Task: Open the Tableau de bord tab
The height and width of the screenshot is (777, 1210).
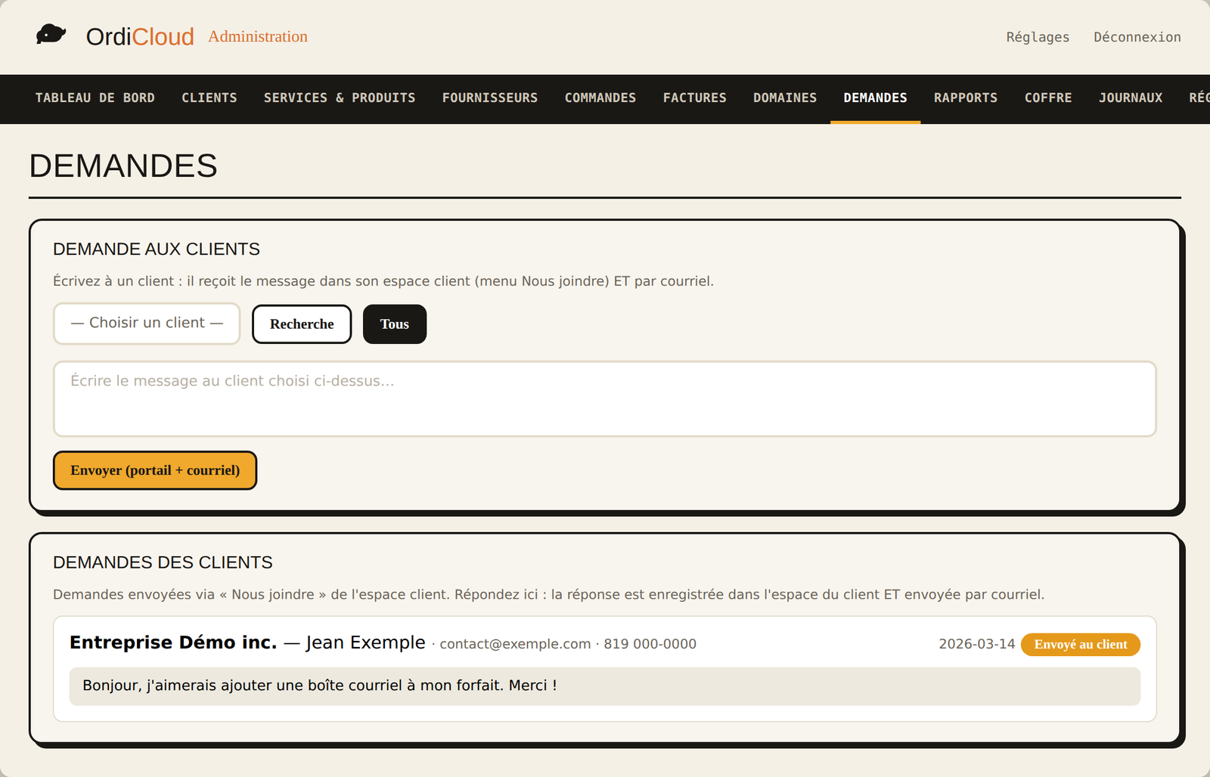Action: point(95,98)
